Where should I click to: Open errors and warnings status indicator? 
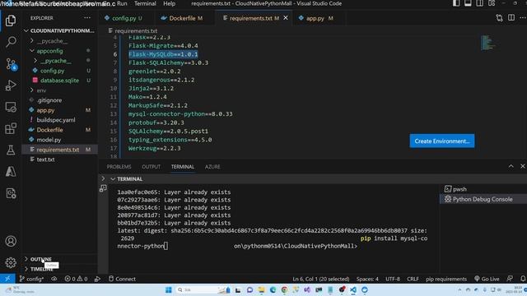(77, 279)
